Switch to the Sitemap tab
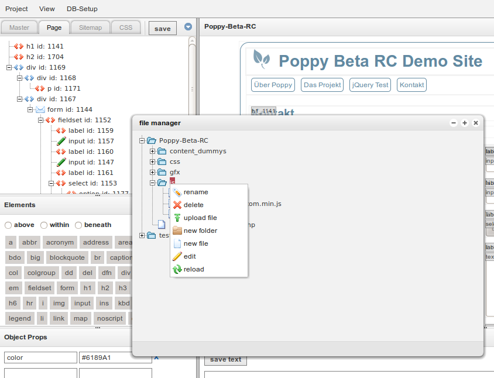The width and height of the screenshot is (494, 378). (x=90, y=27)
